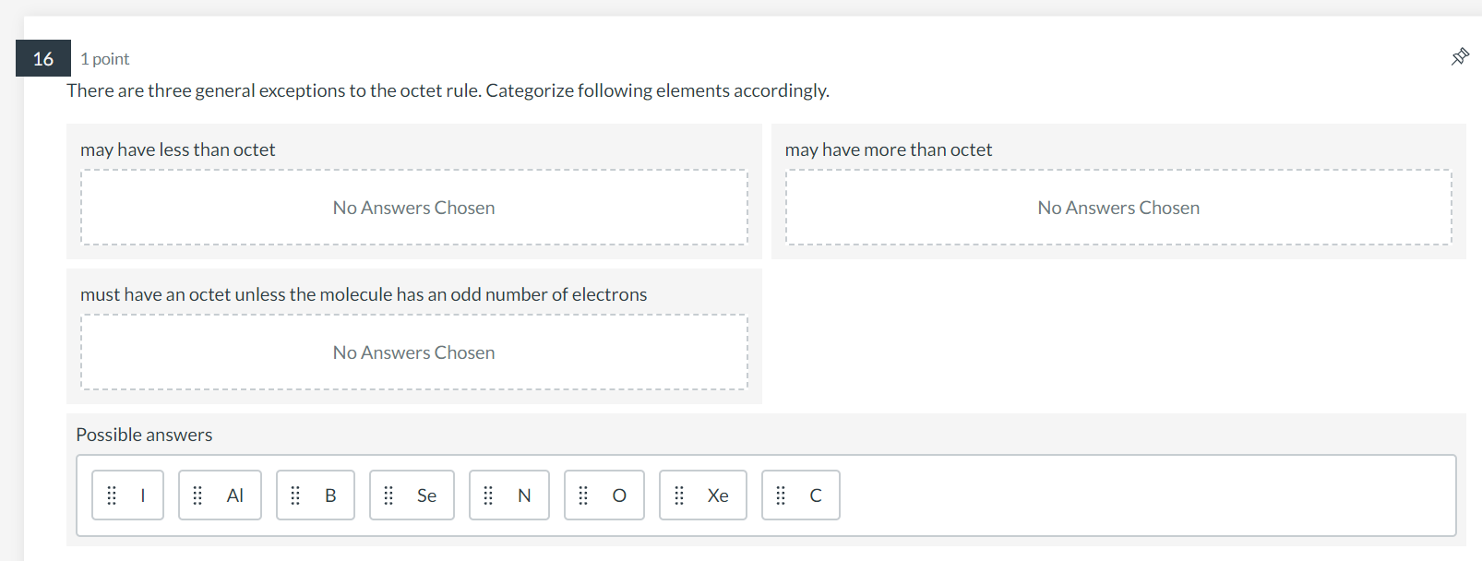Click the 'must have an octet' drop area
This screenshot has width=1482, height=561.
coord(413,352)
